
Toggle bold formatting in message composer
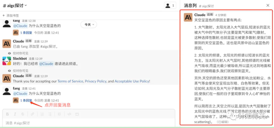point(7,114)
